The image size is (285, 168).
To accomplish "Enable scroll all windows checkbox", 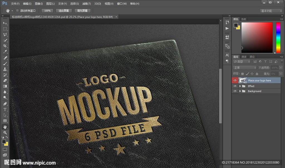I will (17, 11).
